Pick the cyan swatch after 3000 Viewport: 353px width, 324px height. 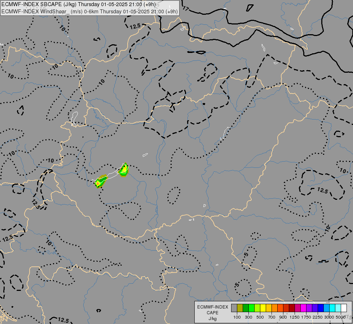pyautogui.click(x=332, y=308)
